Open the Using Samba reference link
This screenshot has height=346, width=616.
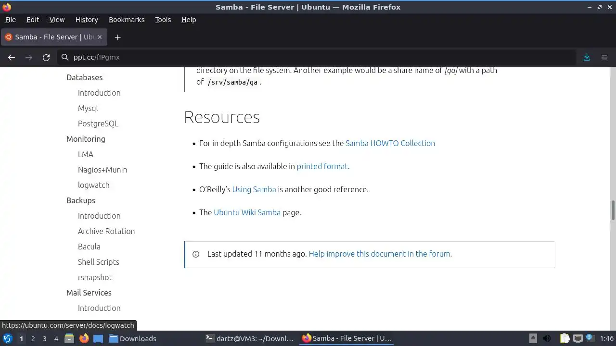(x=254, y=189)
